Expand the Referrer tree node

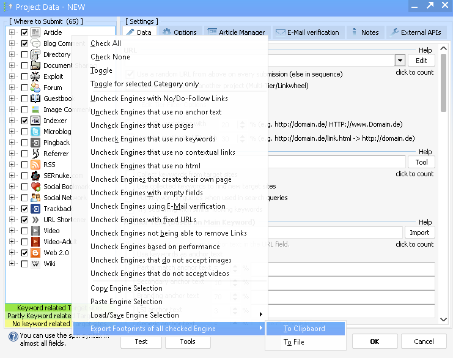[x=12, y=154]
